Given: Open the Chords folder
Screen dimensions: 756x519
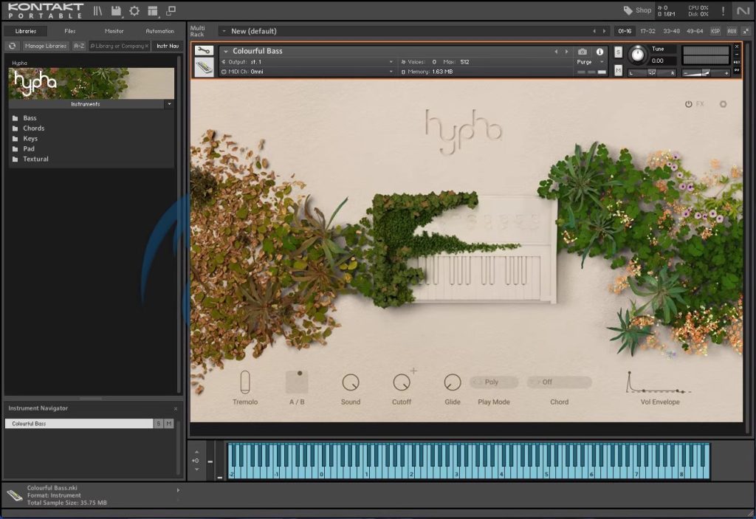Looking at the screenshot, I should (x=34, y=128).
